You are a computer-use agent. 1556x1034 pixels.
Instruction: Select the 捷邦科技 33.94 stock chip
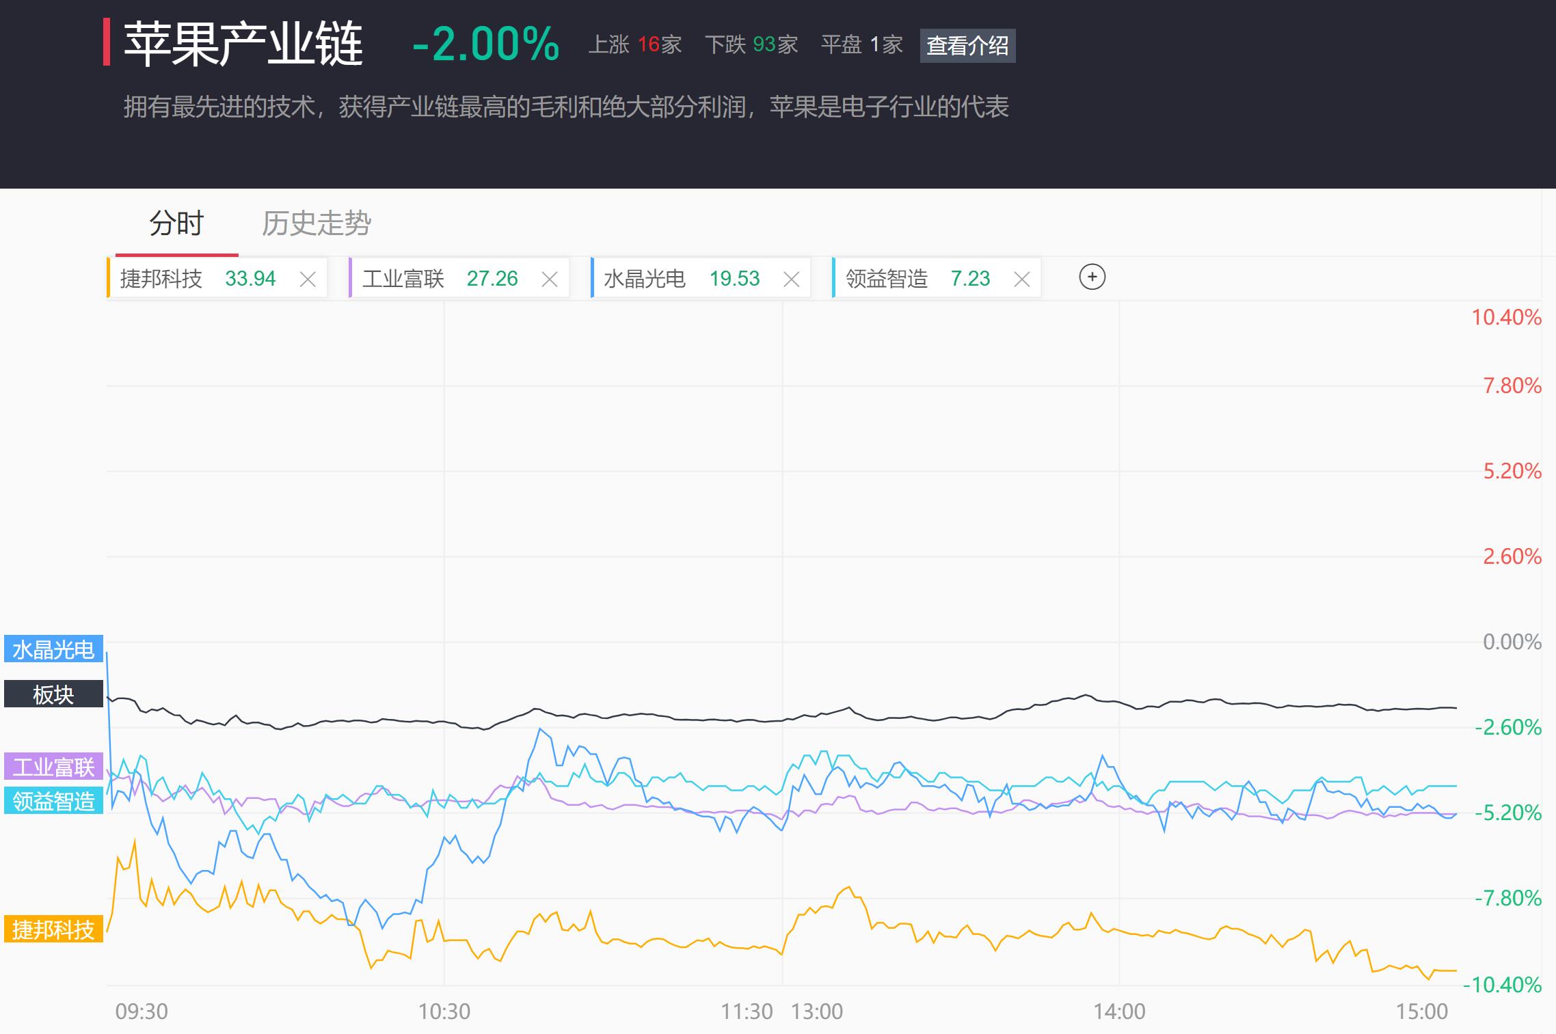pos(198,279)
